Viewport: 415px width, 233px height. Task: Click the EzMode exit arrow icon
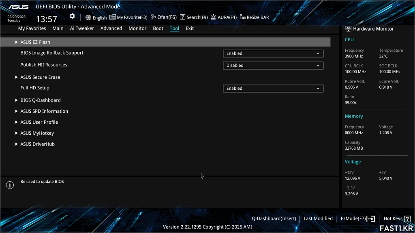pyautogui.click(x=371, y=219)
